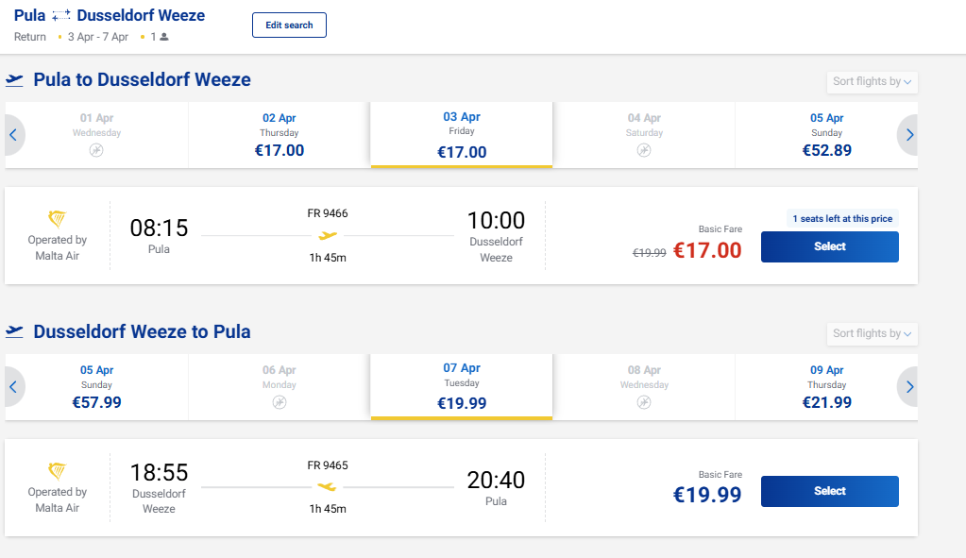Screen dimensions: 966x558
Task: Click the passenger icon in search summary
Action: tap(164, 37)
